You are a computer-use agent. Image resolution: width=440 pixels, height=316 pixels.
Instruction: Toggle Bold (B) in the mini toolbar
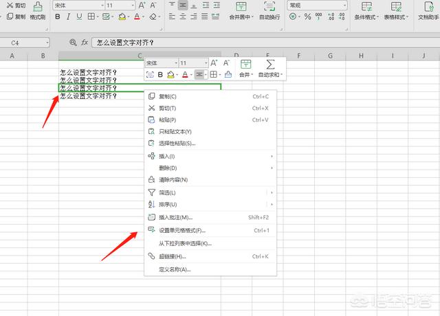(x=161, y=75)
